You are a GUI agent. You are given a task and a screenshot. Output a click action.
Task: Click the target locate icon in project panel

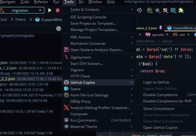pyautogui.click(x=59, y=29)
